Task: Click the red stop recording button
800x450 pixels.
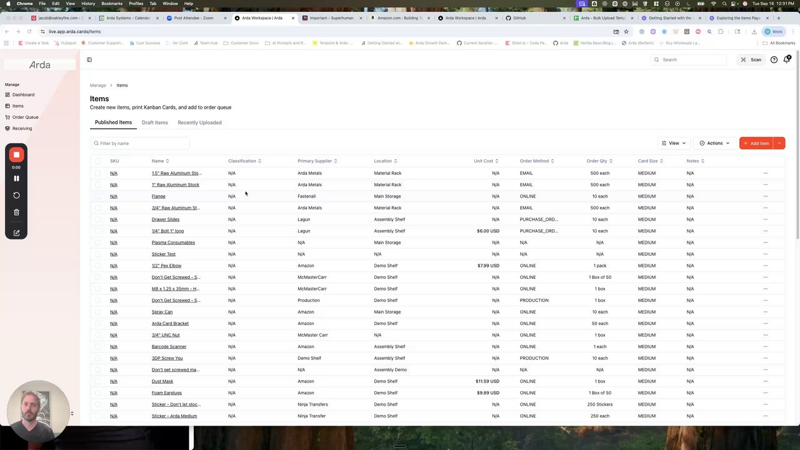Action: point(16,154)
